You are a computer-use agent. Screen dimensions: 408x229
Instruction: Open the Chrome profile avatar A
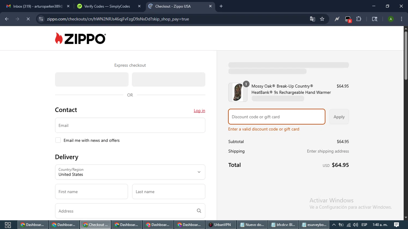click(391, 19)
